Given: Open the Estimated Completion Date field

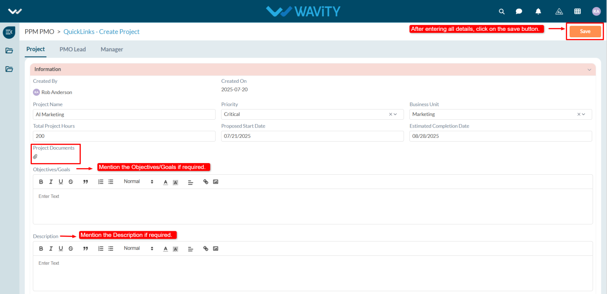Looking at the screenshot, I should (x=501, y=136).
